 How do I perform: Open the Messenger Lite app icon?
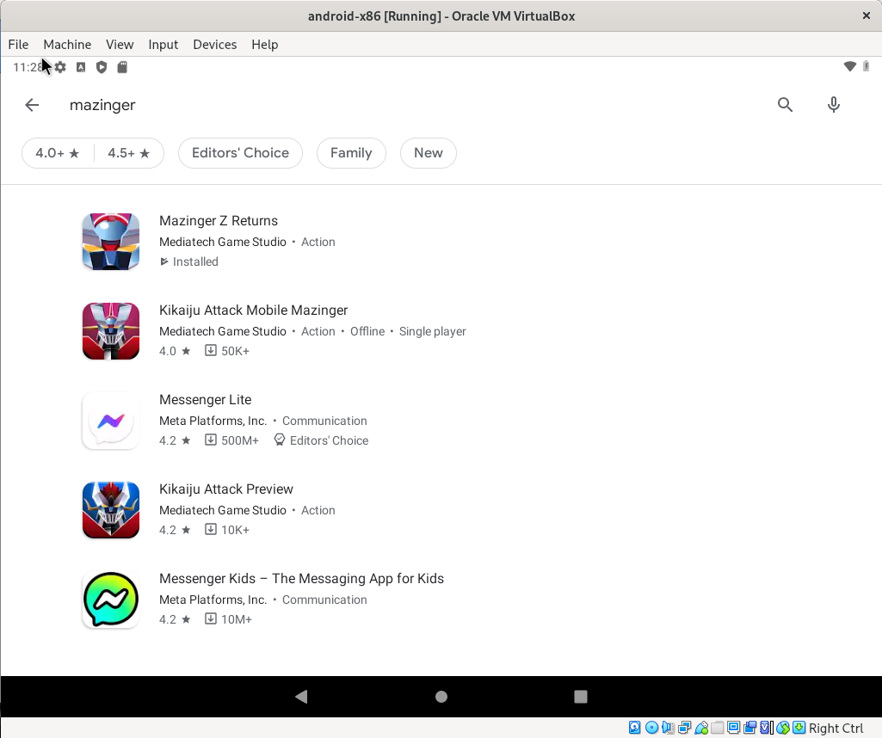[111, 421]
